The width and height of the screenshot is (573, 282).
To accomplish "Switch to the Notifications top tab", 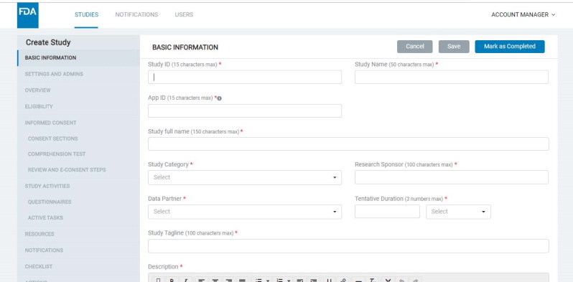I will click(136, 14).
